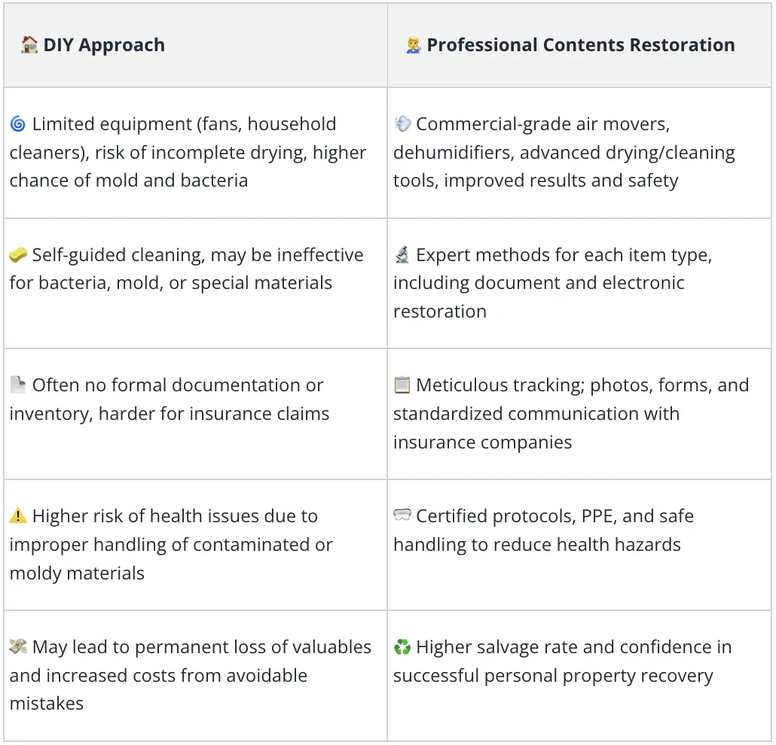Screen dimensions: 776x745
Task: Click the Higher salvage rate cell text
Action: tap(562, 661)
